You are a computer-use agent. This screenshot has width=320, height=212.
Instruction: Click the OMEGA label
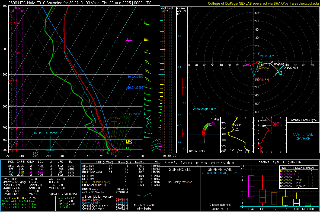(x=17, y=8)
